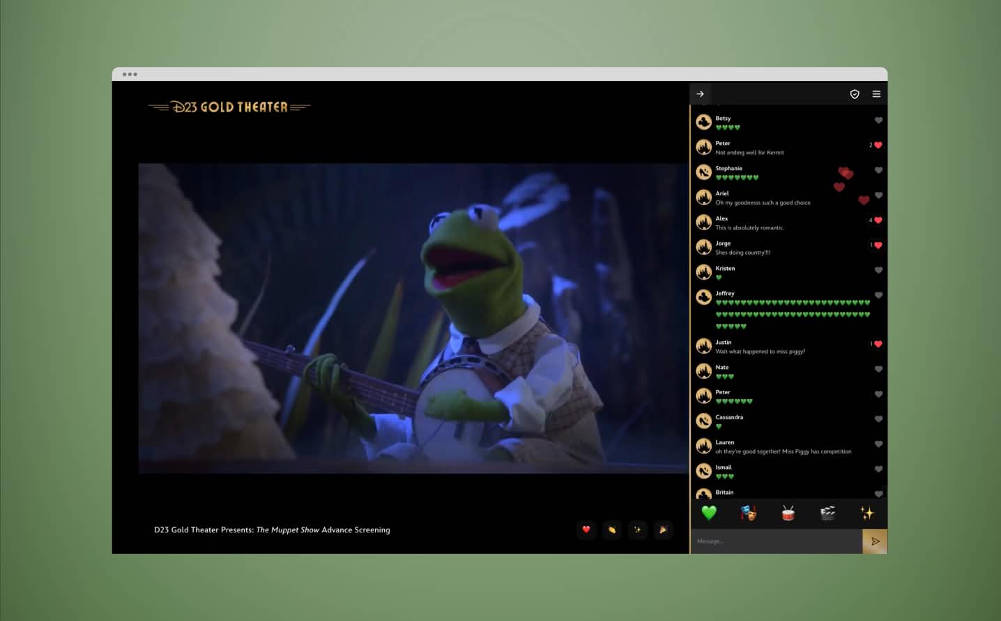Like Ariel's message with the heart
1001x621 pixels.
pos(878,195)
